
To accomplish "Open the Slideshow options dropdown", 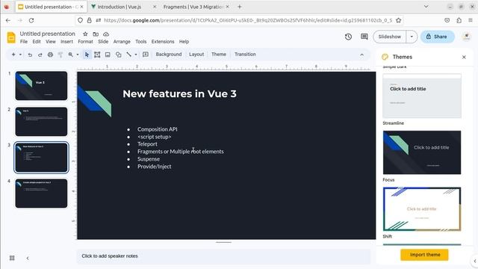I will (x=412, y=37).
